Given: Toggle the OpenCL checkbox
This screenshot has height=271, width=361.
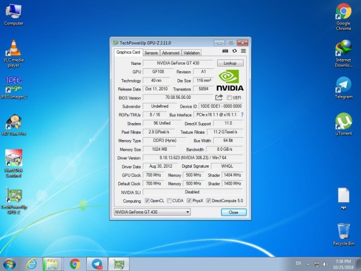Looking at the screenshot, I should 148,201.
